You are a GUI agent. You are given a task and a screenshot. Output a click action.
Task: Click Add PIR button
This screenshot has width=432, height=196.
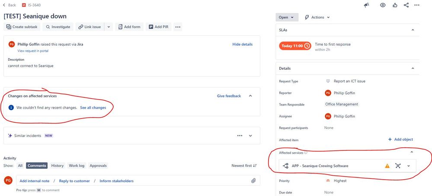click(158, 27)
